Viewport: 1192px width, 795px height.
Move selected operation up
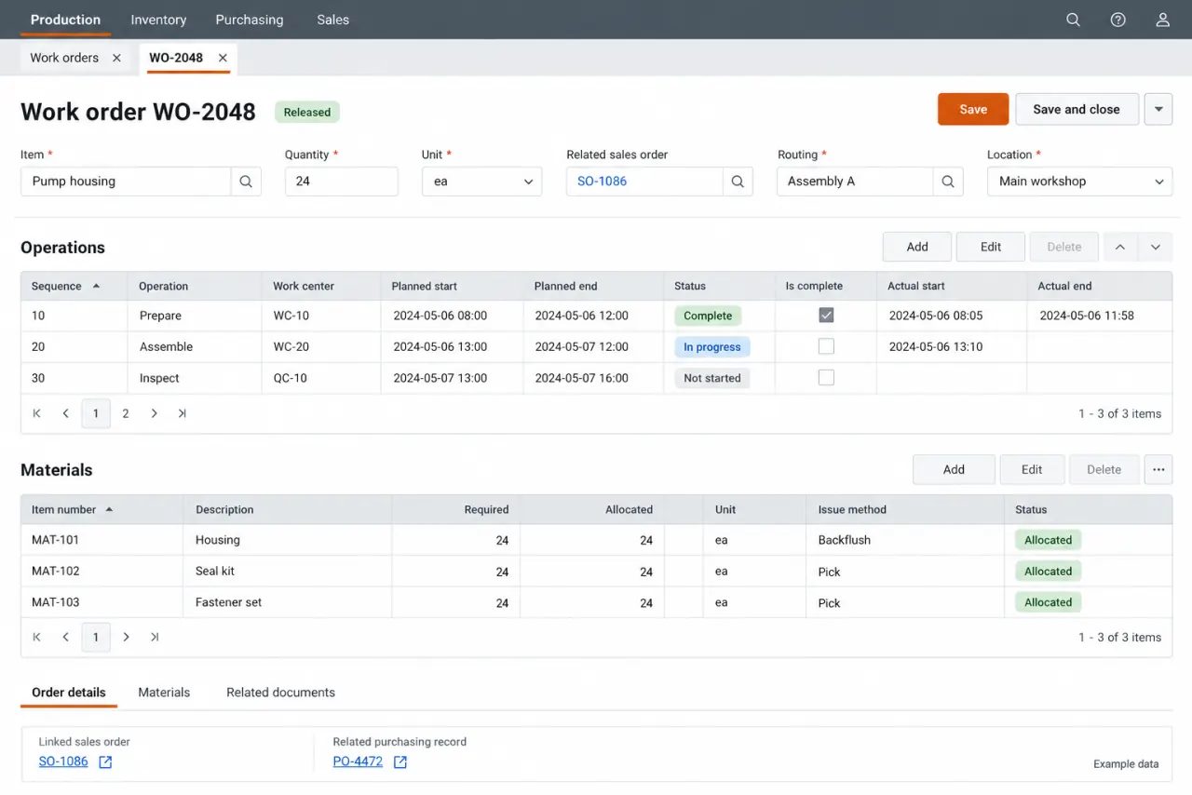1120,247
